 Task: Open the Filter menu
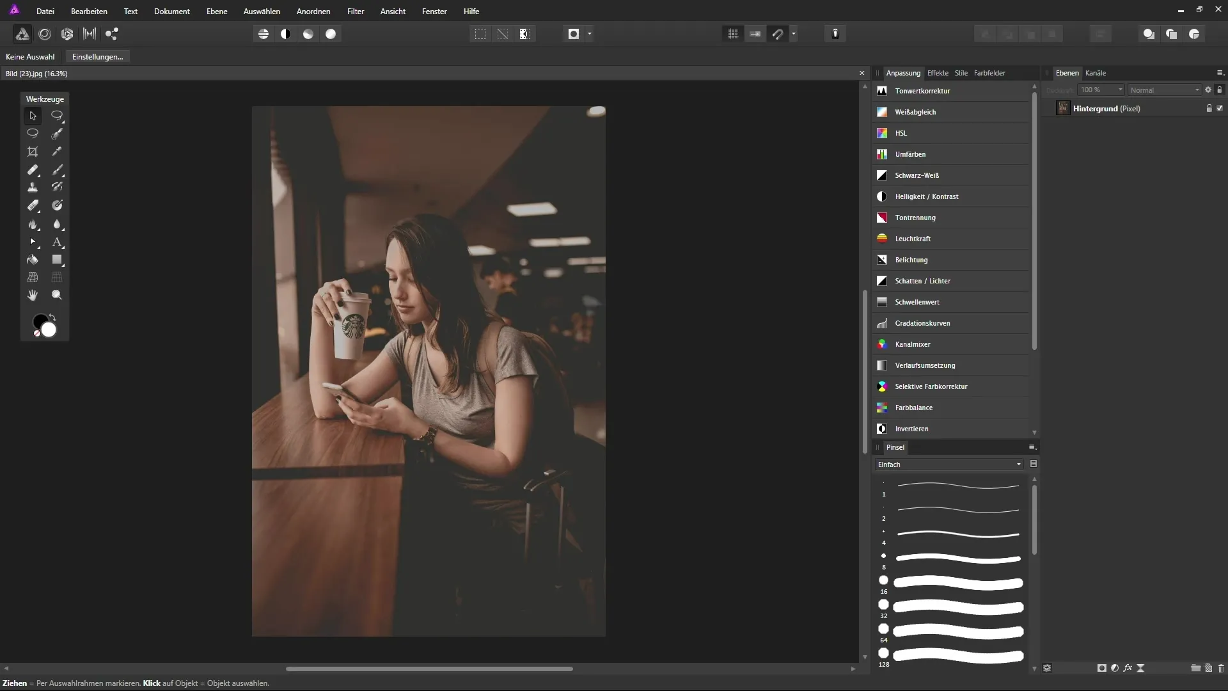(356, 11)
